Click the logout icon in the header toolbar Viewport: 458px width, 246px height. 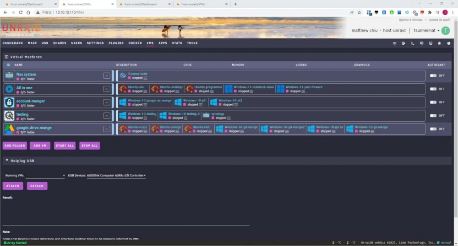coord(403,43)
